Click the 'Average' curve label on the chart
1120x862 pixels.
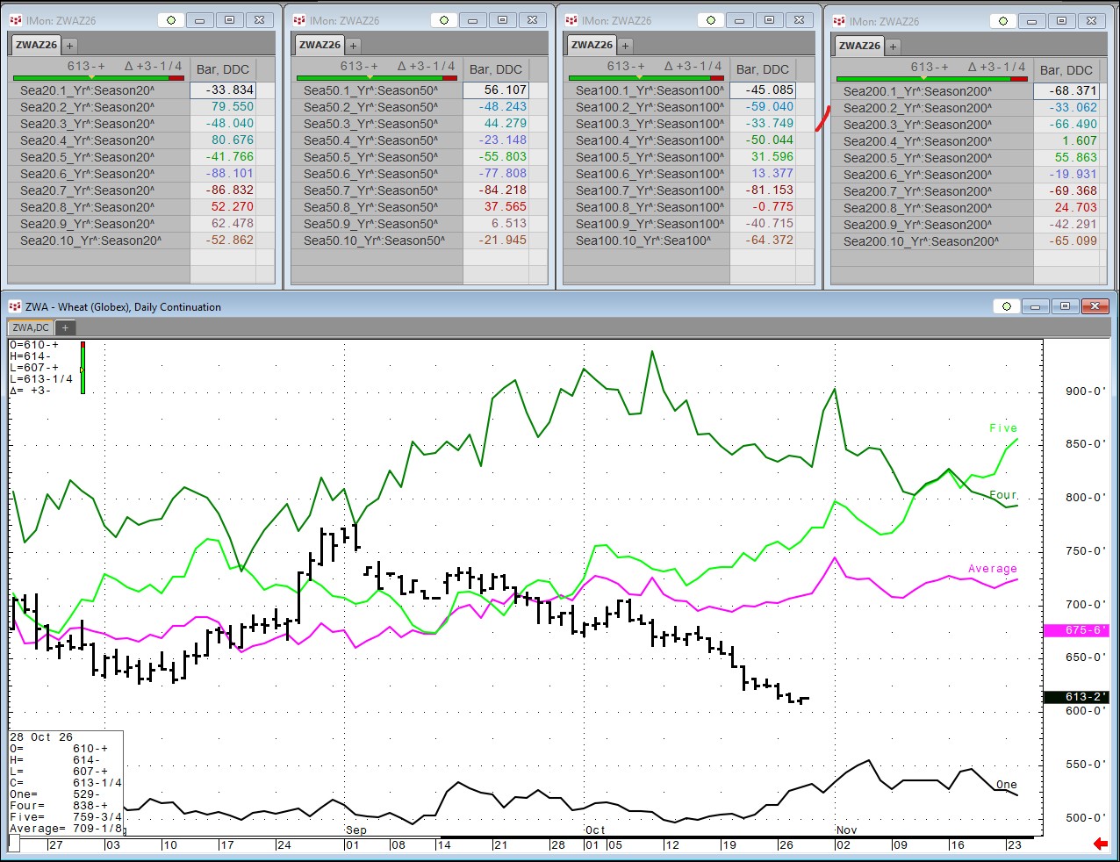[993, 569]
